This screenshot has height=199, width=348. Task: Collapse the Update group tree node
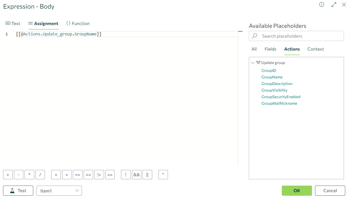click(253, 63)
